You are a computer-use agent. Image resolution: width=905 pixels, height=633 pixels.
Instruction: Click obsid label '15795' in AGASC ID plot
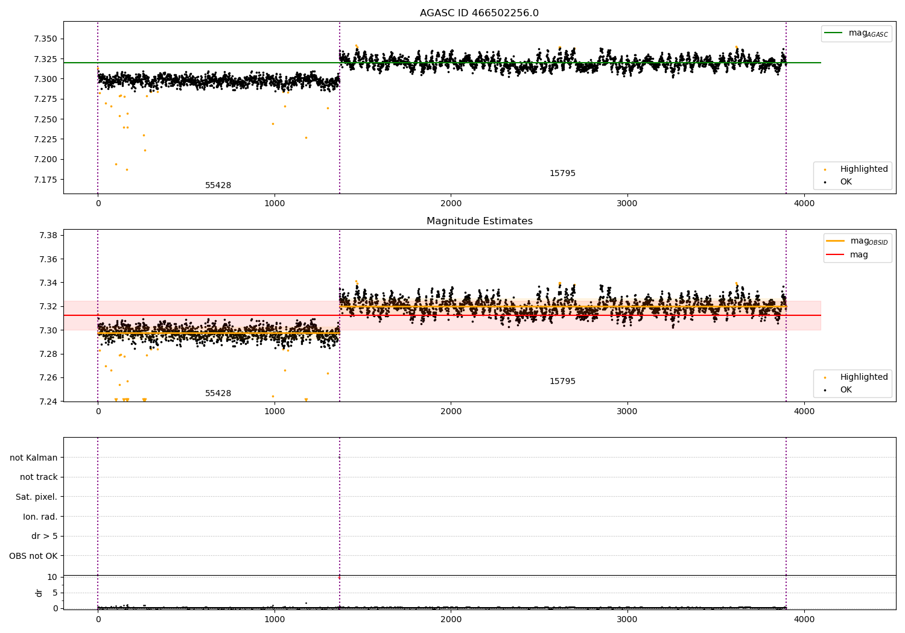562,174
